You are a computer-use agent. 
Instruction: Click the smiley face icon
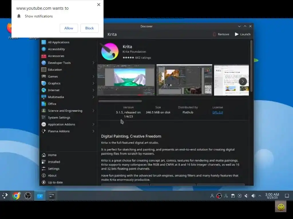pos(281,206)
